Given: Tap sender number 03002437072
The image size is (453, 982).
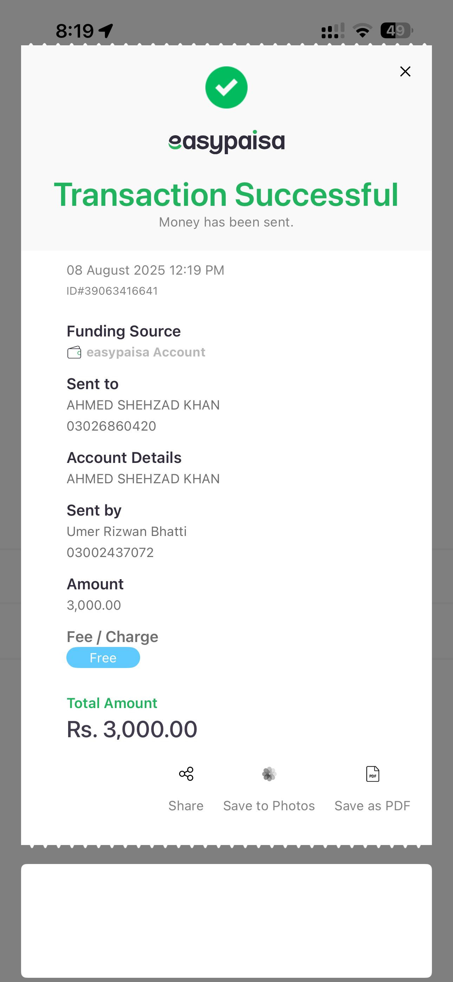Looking at the screenshot, I should click(x=110, y=553).
